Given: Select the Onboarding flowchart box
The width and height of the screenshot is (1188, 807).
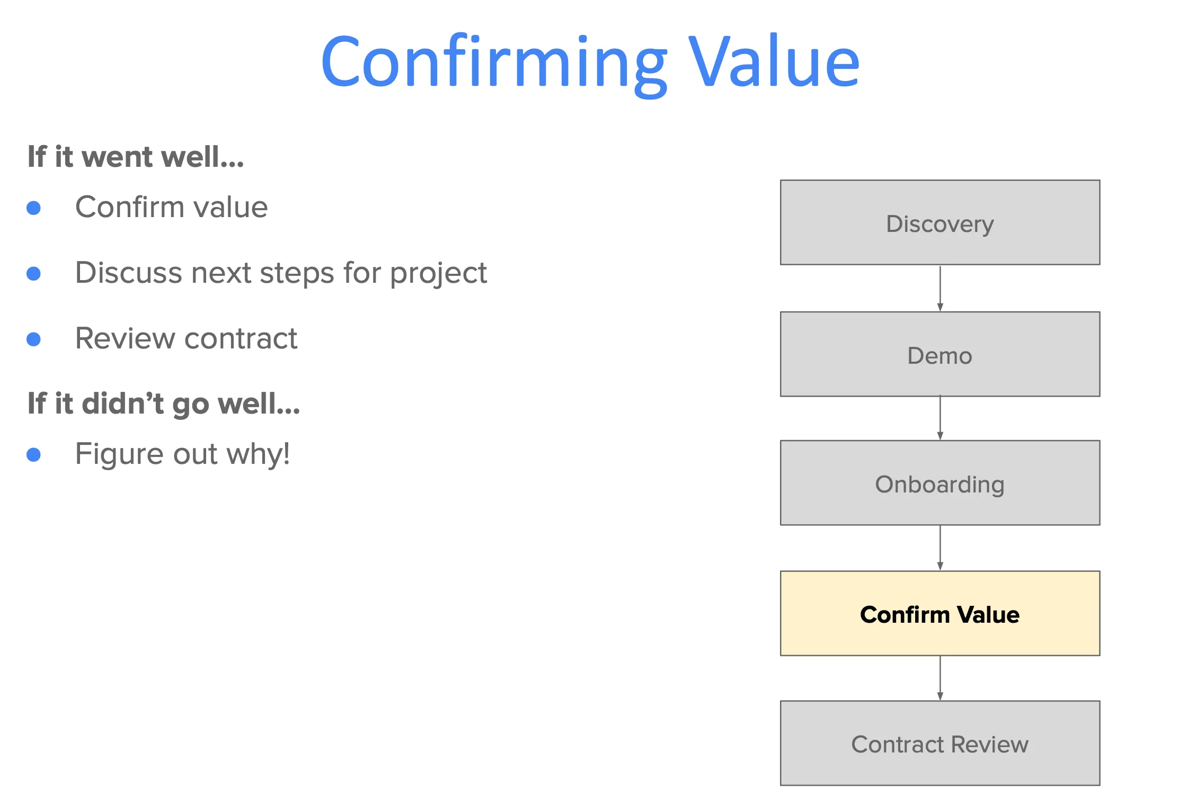Looking at the screenshot, I should [939, 483].
